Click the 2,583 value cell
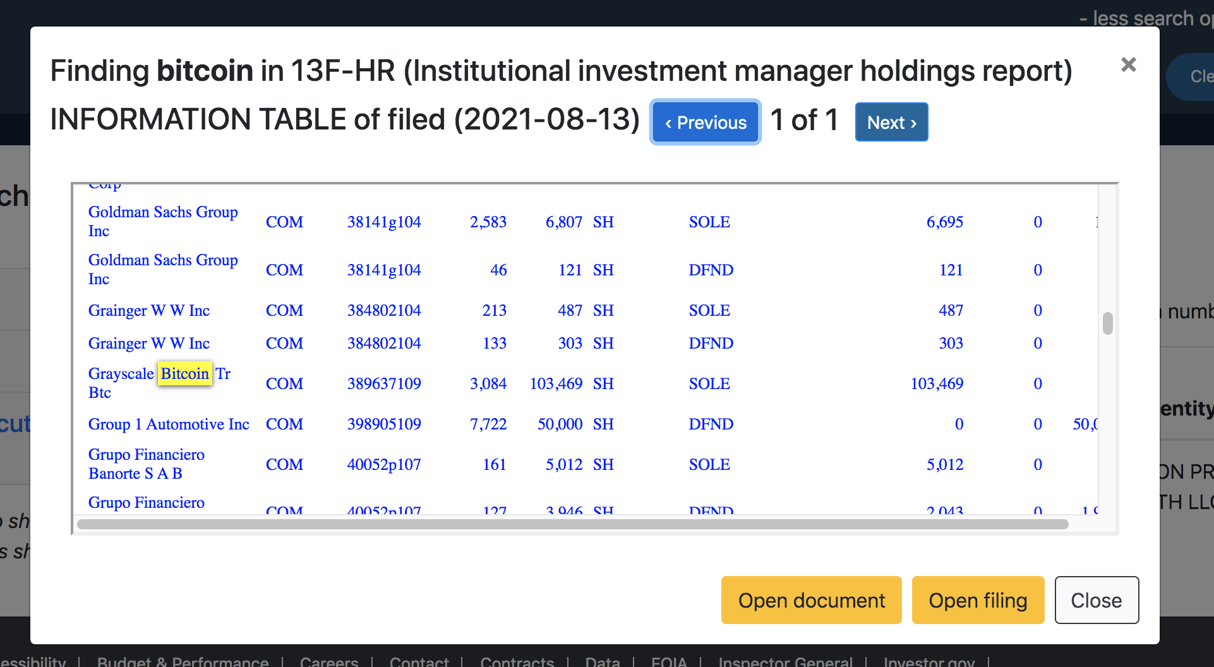This screenshot has height=667, width=1214. tap(488, 222)
